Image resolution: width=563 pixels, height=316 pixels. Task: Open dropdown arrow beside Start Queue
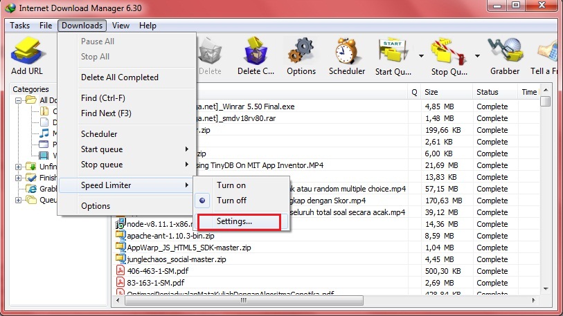pos(421,55)
